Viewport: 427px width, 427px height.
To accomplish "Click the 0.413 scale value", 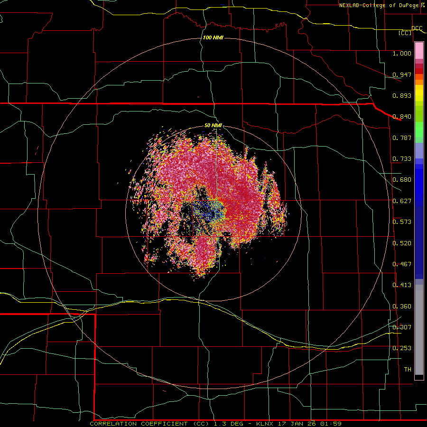I will [x=402, y=285].
